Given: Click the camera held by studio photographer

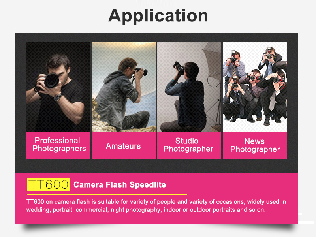Looking at the screenshot, I should [179, 67].
